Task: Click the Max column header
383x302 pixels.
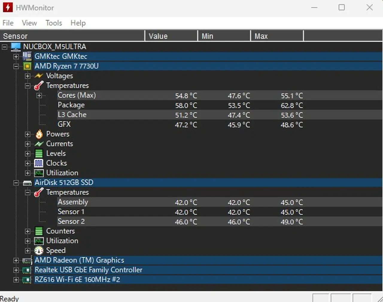Action: 276,36
